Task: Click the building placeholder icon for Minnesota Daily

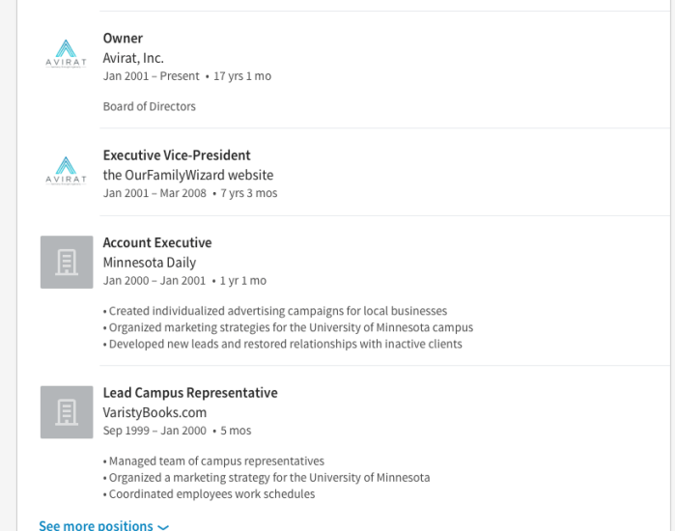Action: (67, 262)
